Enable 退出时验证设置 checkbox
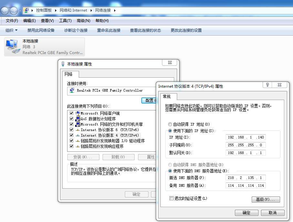 click(171, 198)
